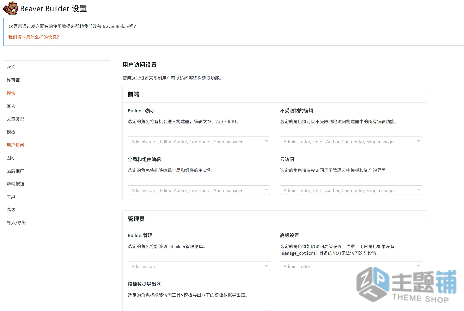This screenshot has width=464, height=311.
Task: Click the 管理员 section heading
Action: tap(136, 219)
